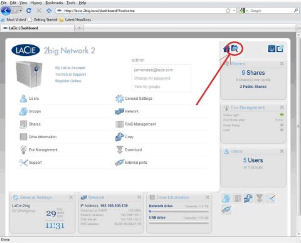
Task: Click the browser Home icon in the toolbar
Action: point(49,11)
